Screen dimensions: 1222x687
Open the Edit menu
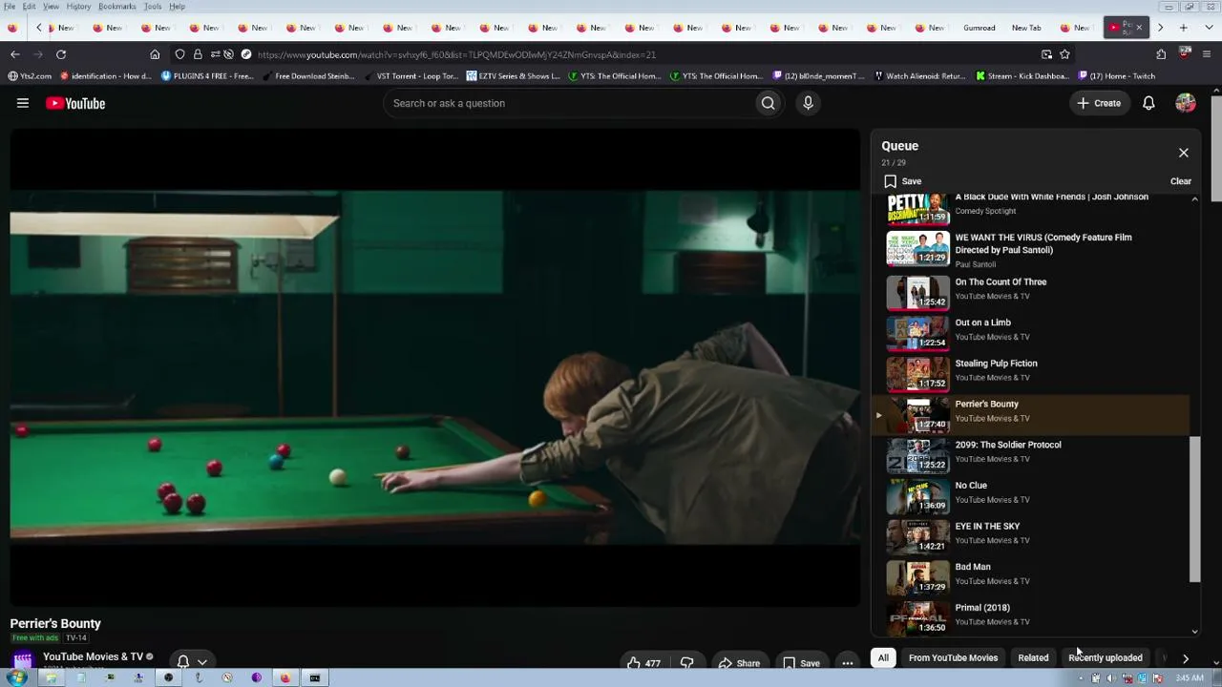point(30,7)
